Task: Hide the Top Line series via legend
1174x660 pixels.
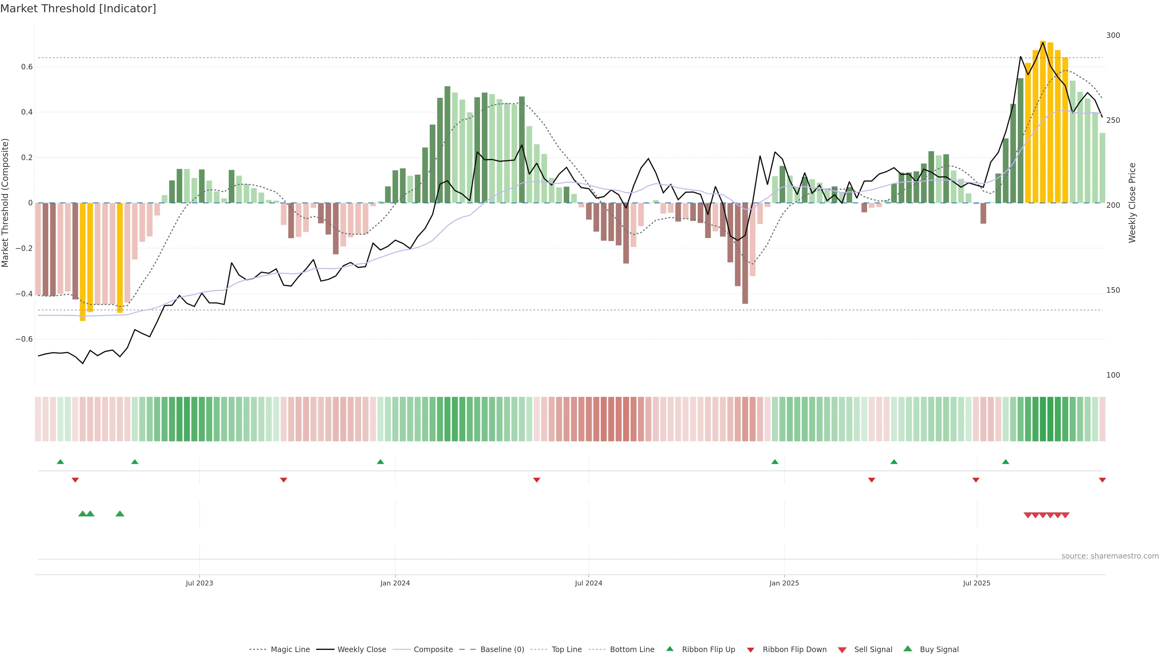Action: (x=567, y=650)
